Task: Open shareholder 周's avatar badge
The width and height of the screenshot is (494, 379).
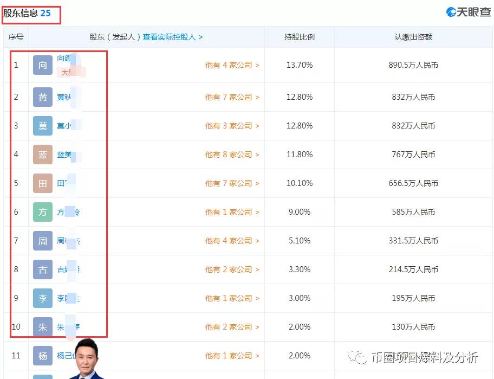Action: 42,241
